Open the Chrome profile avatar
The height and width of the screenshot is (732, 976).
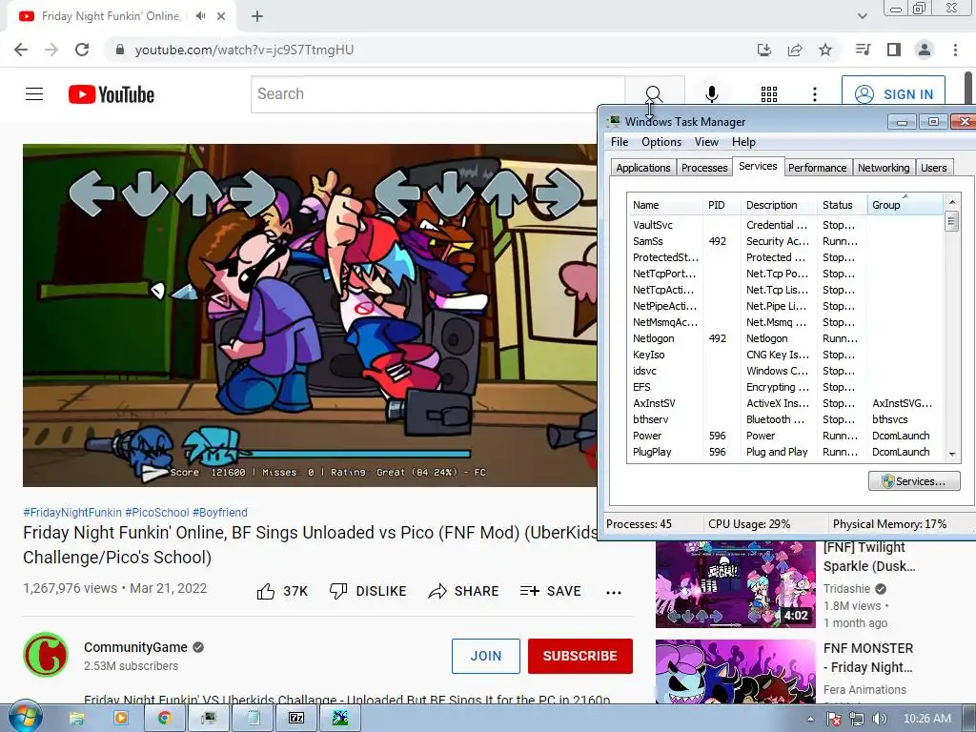click(x=925, y=50)
